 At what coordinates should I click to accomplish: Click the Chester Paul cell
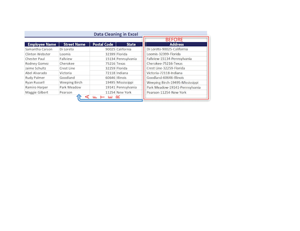[x=42, y=59]
